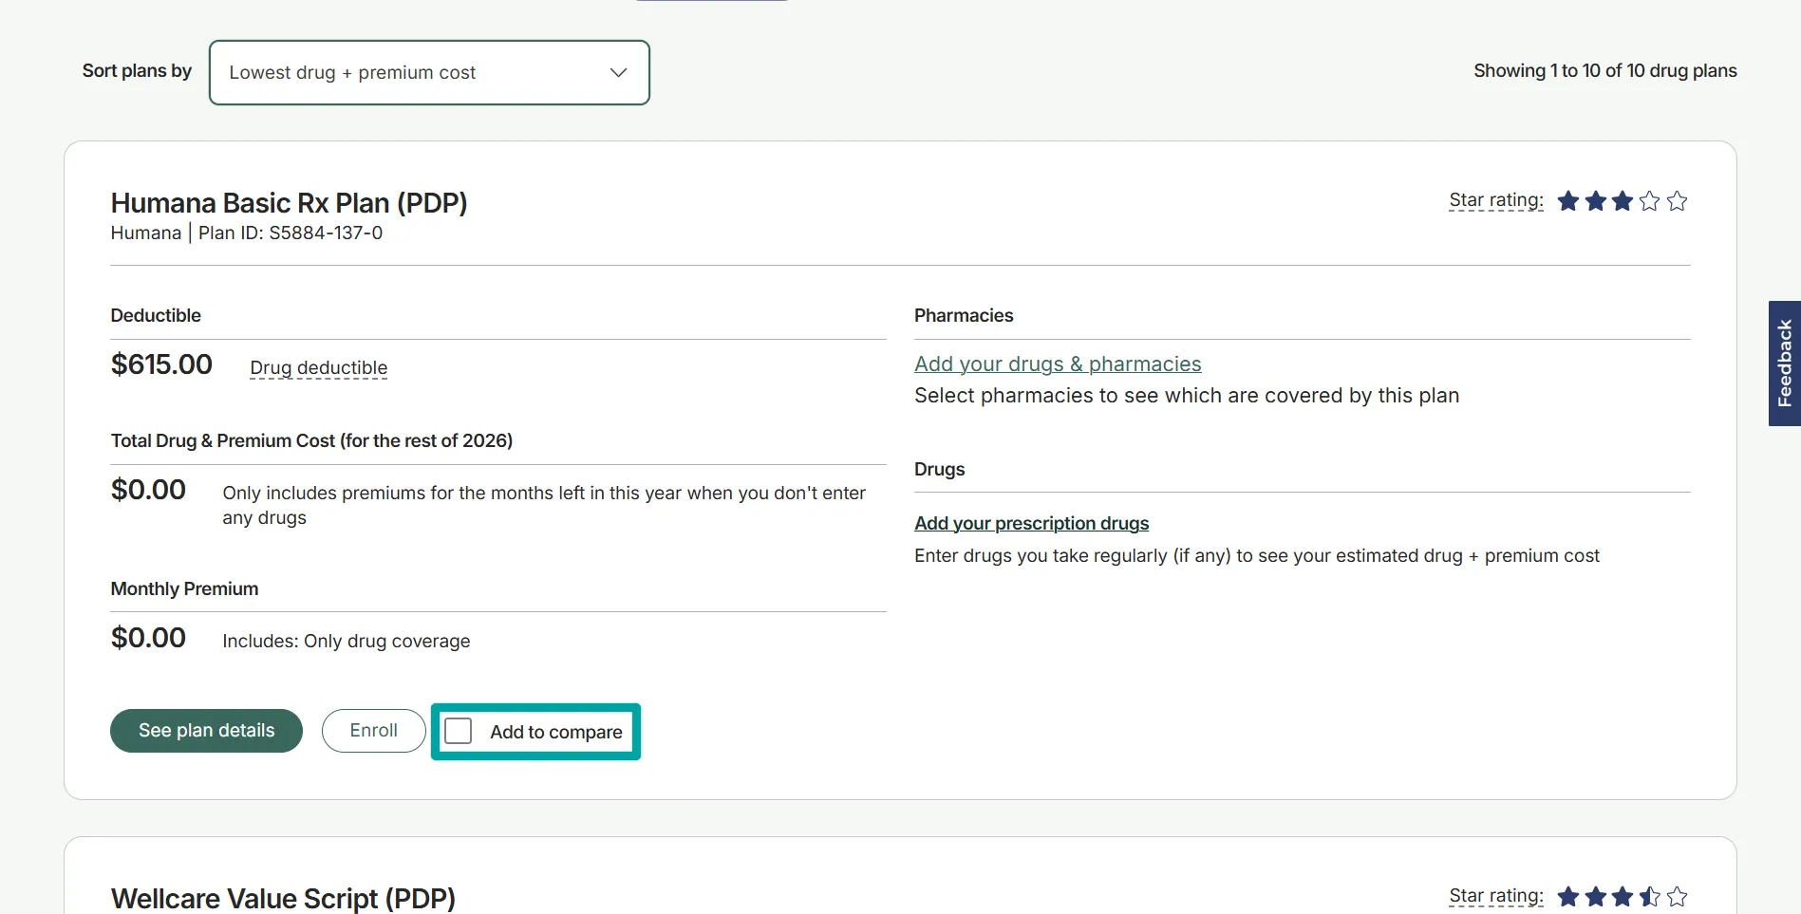Open the Feedback side tab
Screen dimensions: 1801x914
pyautogui.click(x=1784, y=364)
